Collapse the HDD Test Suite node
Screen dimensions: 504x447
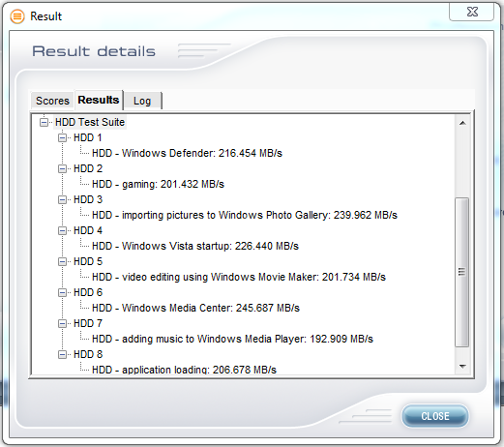[44, 122]
